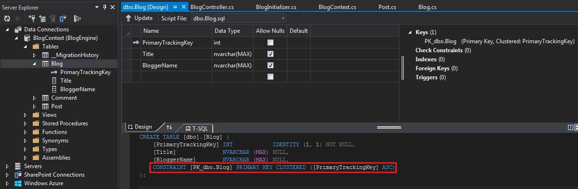Image resolution: width=578 pixels, height=189 pixels.
Task: Click the vertical split layout icon
Action: point(570,127)
